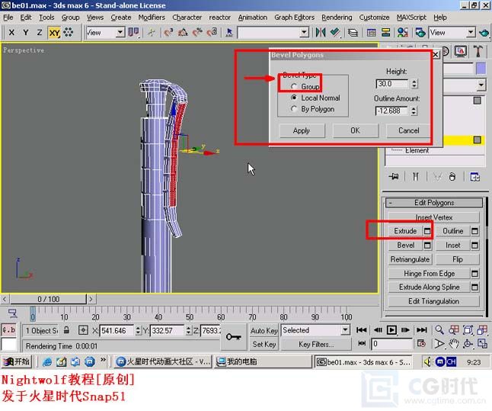Select the Group bevel type
Screen dimensions: 492x411
[x=294, y=86]
